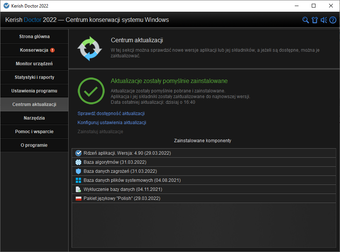Click the Kerish Doctor title bar logo
Screen dimensions: 340x252
(x=6, y=6)
